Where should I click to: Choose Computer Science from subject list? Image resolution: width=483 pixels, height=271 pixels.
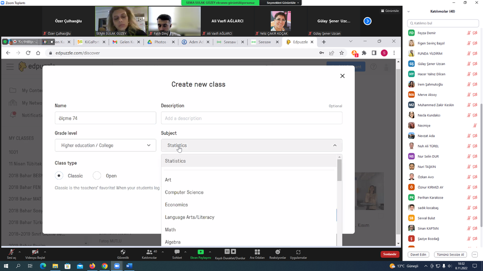tap(184, 192)
